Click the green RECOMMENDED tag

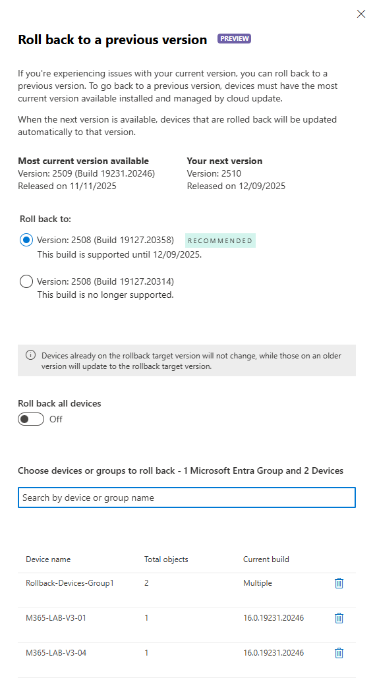(220, 241)
